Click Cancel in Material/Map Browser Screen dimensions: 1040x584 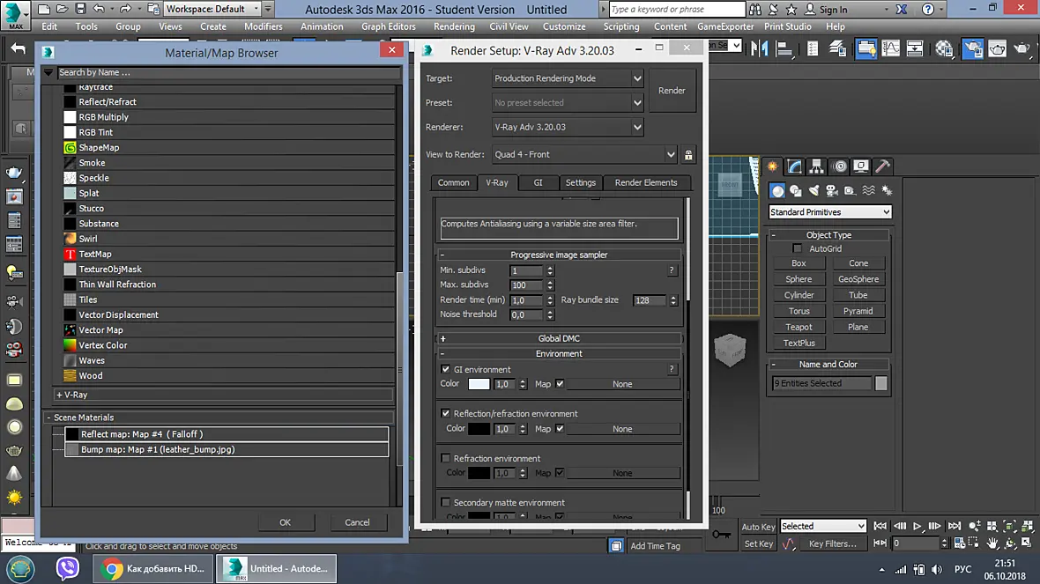(357, 522)
